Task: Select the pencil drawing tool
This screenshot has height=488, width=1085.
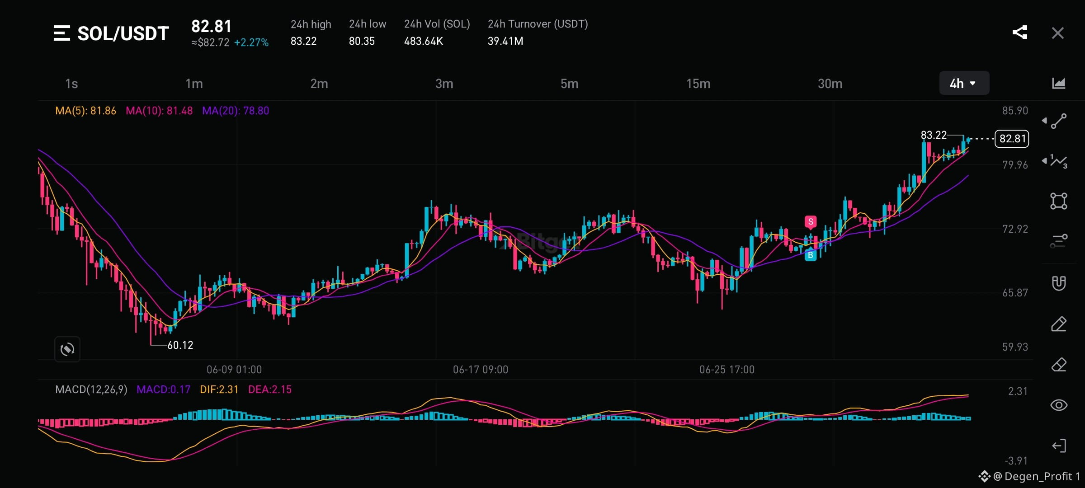Action: 1059,324
